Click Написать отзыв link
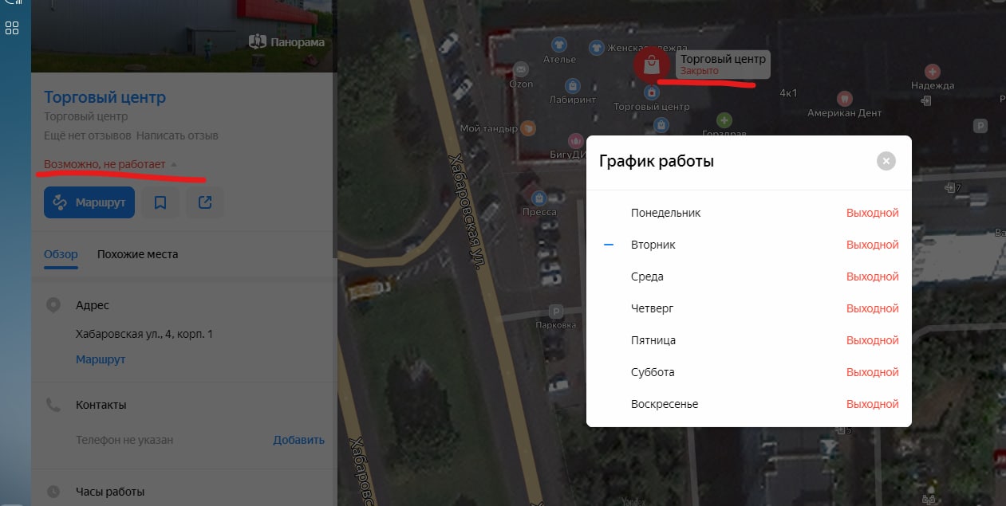 pyautogui.click(x=177, y=135)
